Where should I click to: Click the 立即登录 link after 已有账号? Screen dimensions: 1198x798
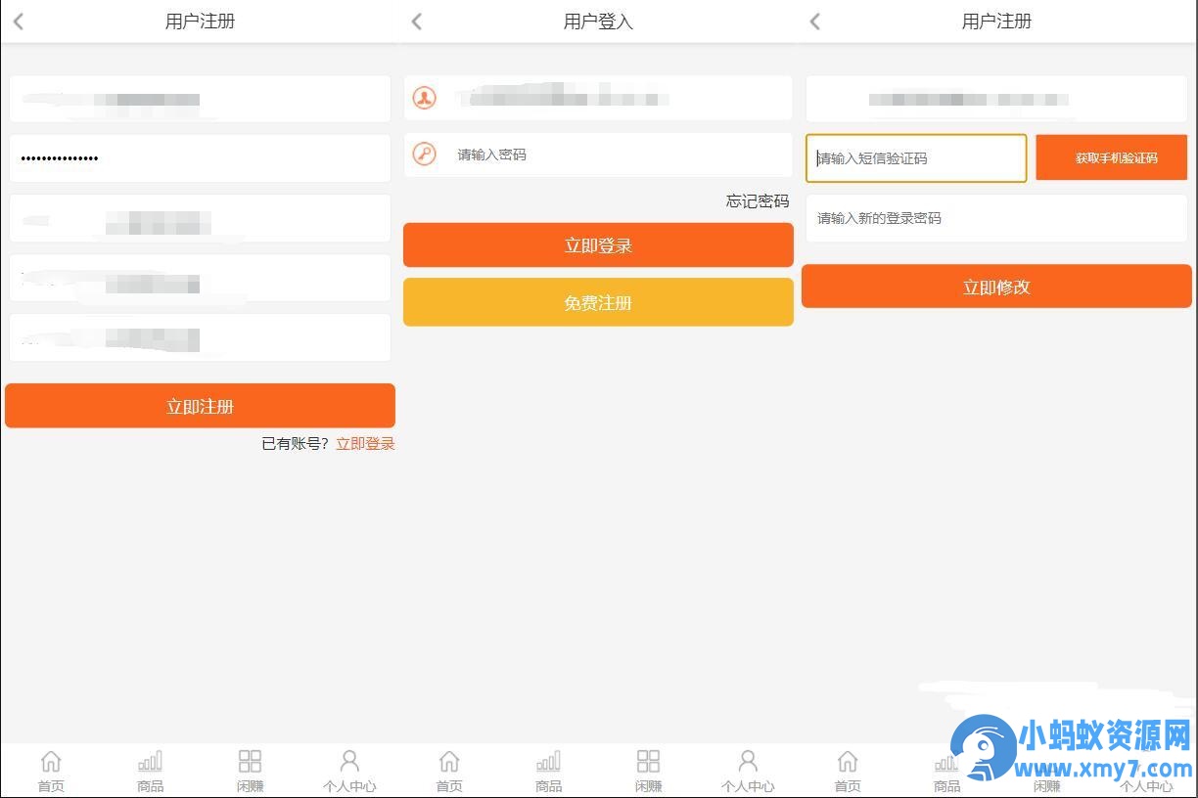click(x=365, y=444)
